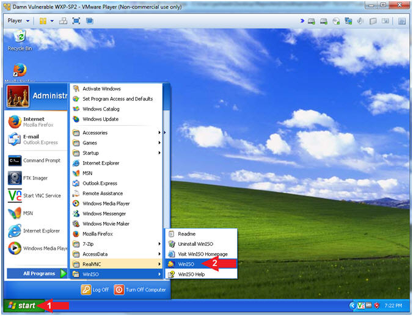
Task: Open pinned E-mail Outlook Express item
Action: point(36,139)
